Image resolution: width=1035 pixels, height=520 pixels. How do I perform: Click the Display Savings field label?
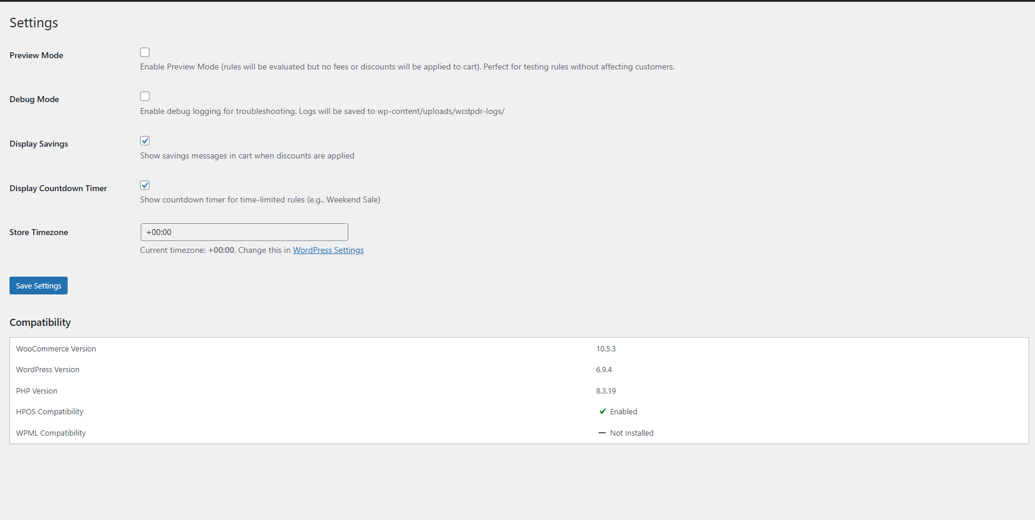[39, 144]
